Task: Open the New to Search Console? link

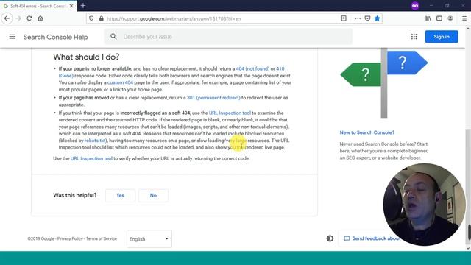Action: [367, 132]
